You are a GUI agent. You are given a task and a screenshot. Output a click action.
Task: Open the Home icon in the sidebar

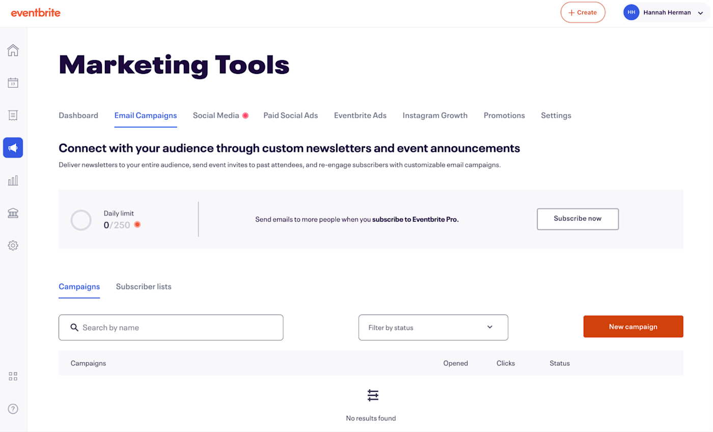13,50
